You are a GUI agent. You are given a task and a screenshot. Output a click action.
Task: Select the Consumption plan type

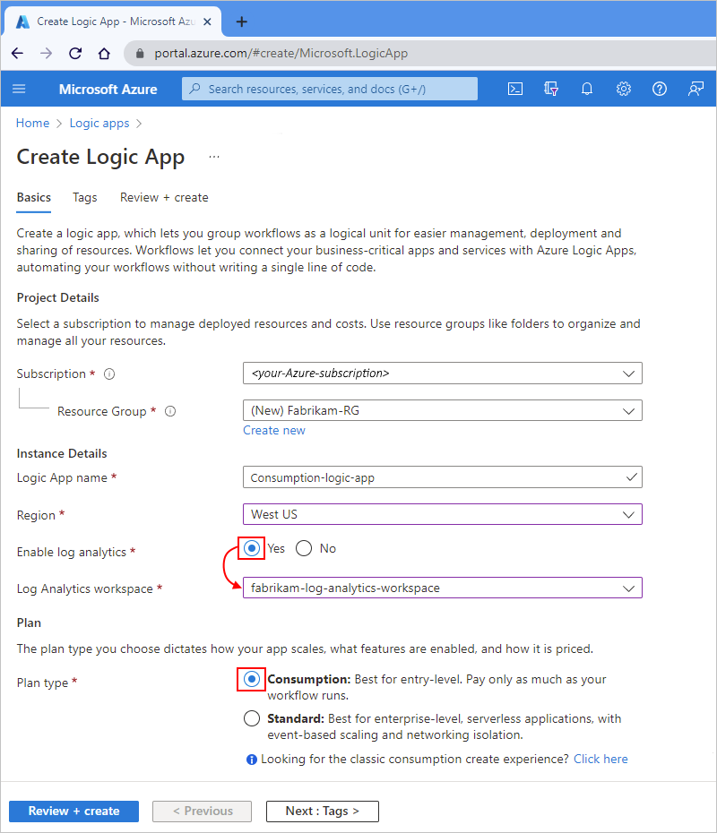[252, 679]
